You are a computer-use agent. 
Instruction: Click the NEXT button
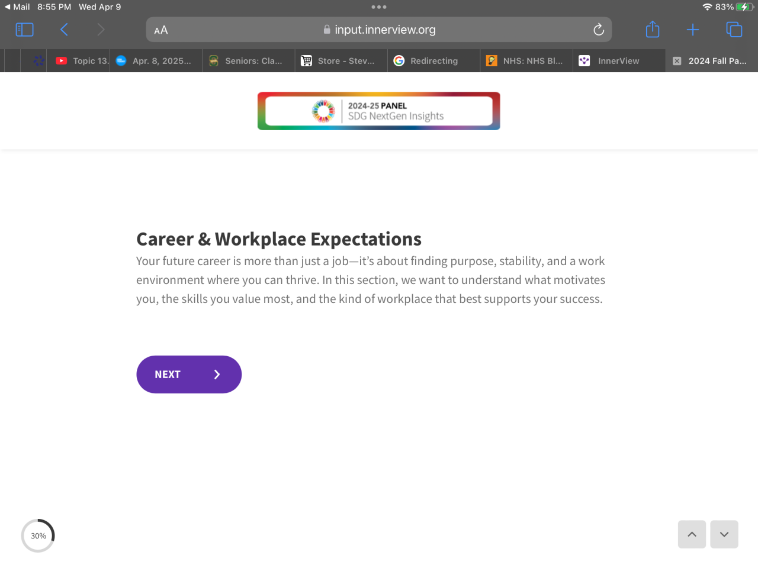click(189, 375)
